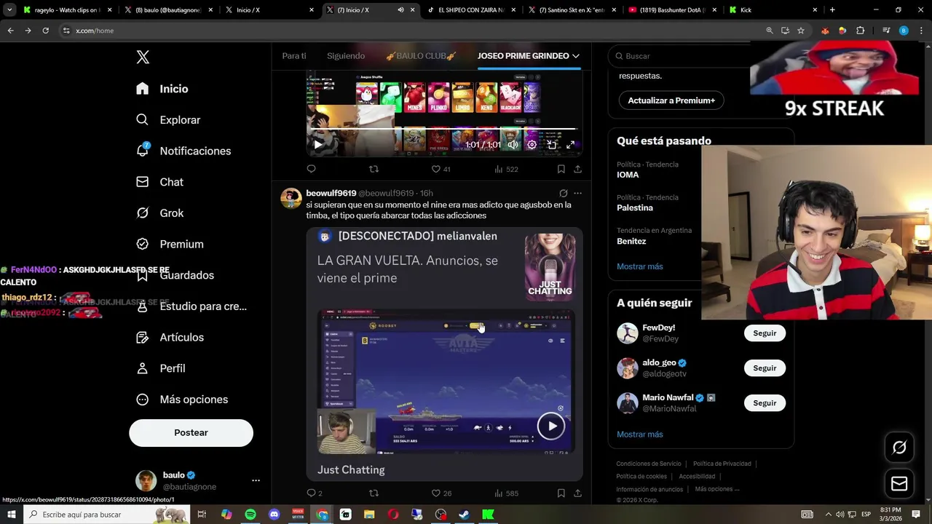Open baulo account menu dots
This screenshot has width=932, height=524.
pos(256,480)
